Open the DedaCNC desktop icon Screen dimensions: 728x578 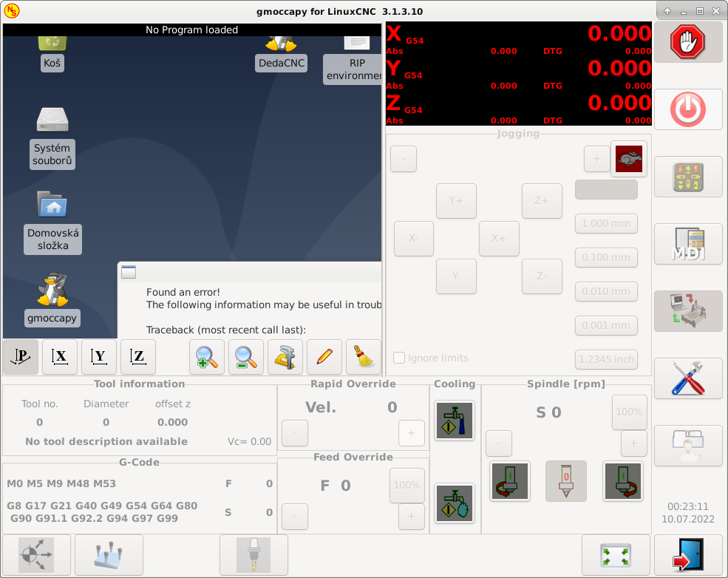coord(282,53)
